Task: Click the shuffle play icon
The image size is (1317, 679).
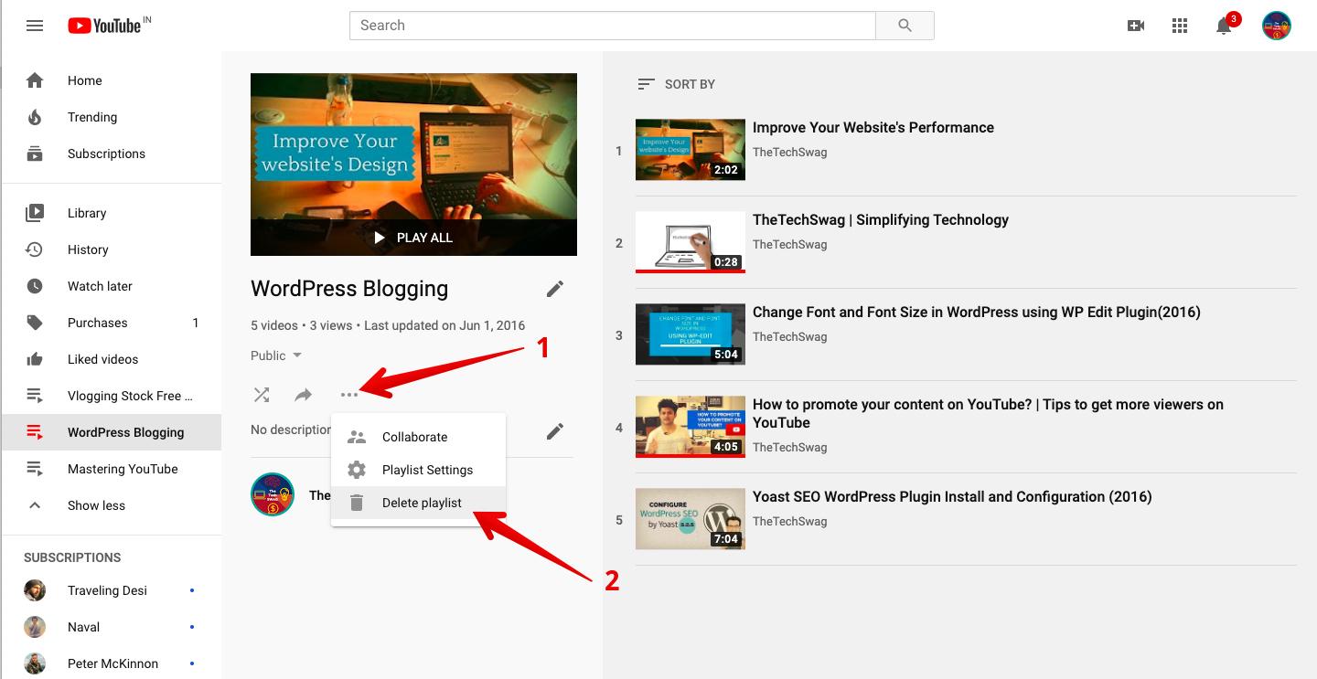Action: pyautogui.click(x=262, y=395)
